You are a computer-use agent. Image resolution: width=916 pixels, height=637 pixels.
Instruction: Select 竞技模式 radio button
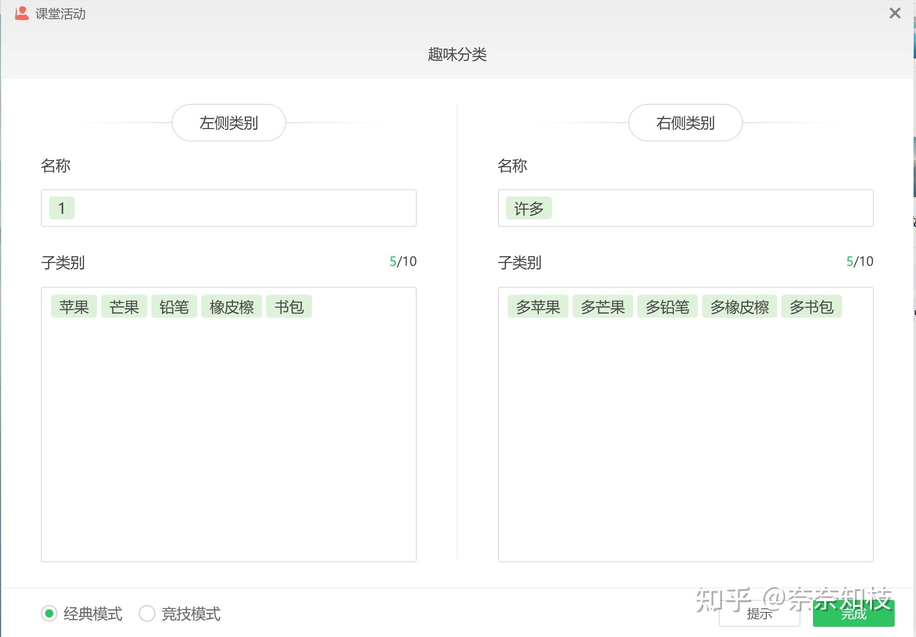click(147, 613)
